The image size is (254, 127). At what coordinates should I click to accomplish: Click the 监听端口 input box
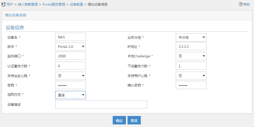tap(71, 56)
